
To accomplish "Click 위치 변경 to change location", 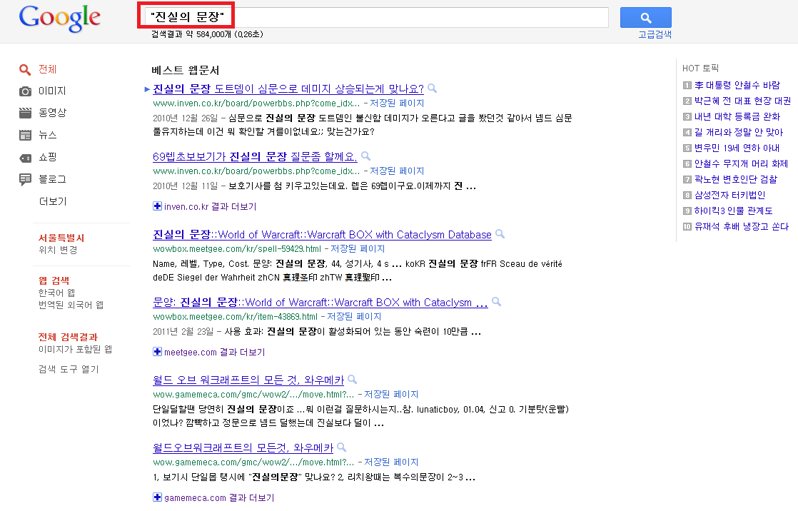I will [58, 250].
